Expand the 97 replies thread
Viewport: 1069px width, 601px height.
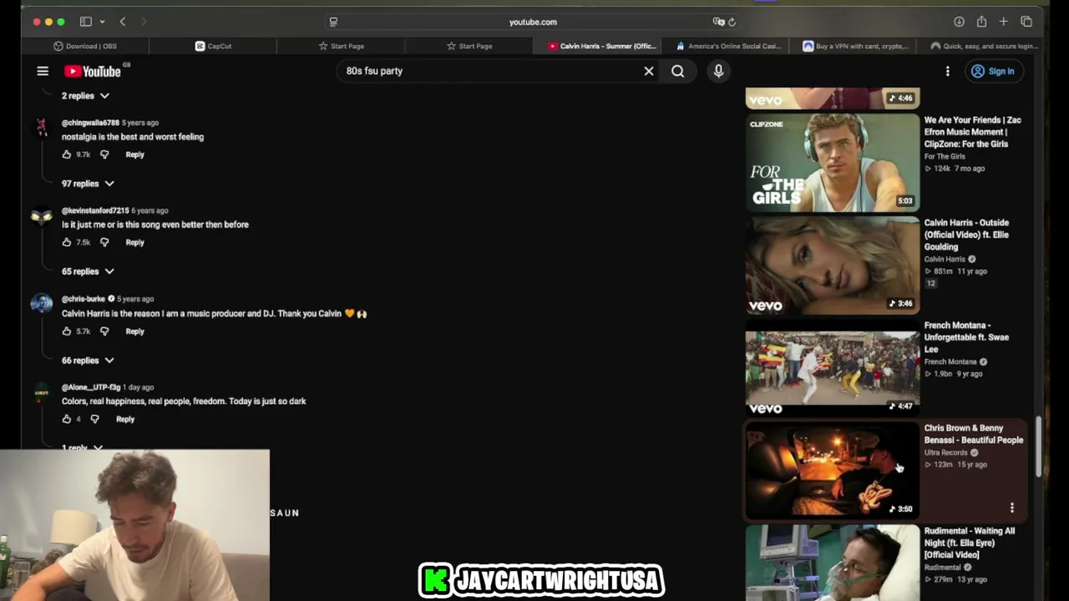pos(88,184)
